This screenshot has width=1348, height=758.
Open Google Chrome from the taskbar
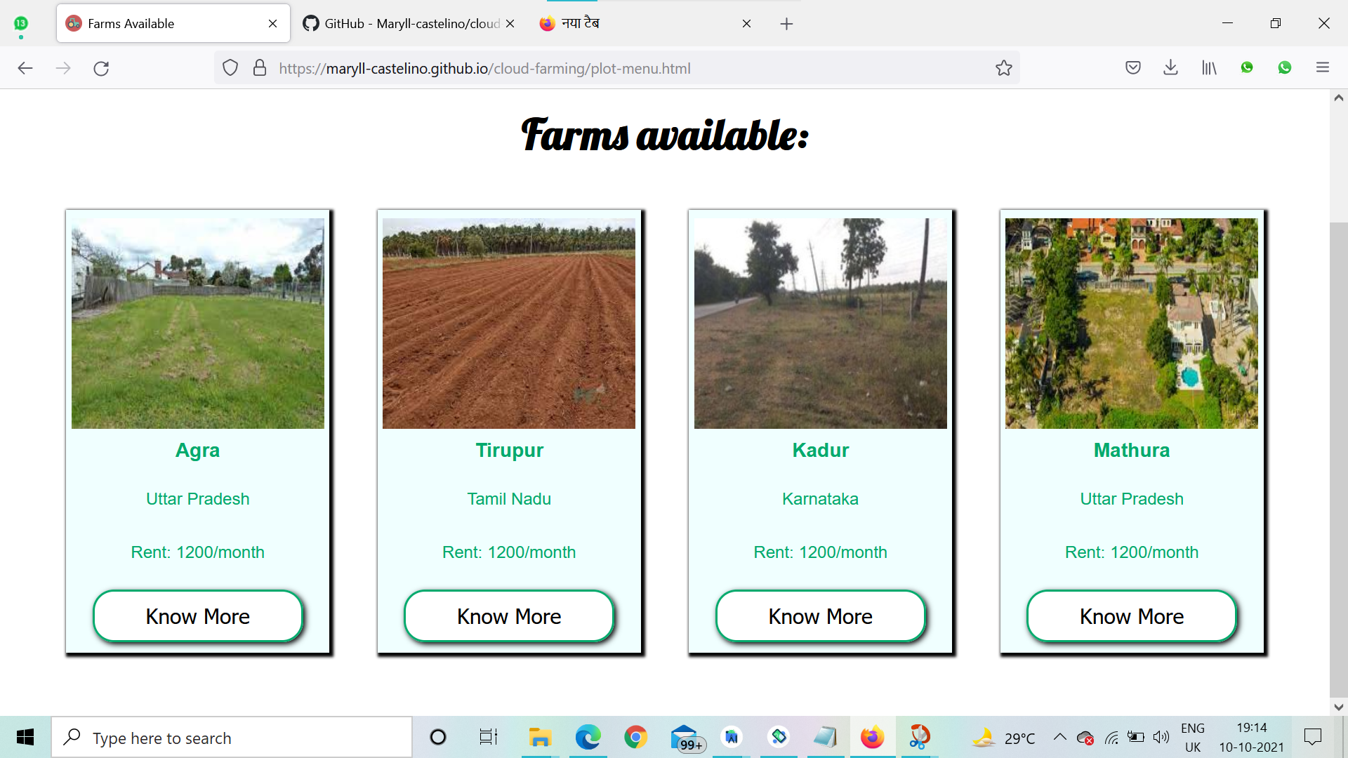click(x=635, y=737)
